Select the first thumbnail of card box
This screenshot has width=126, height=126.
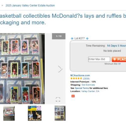[9, 113]
